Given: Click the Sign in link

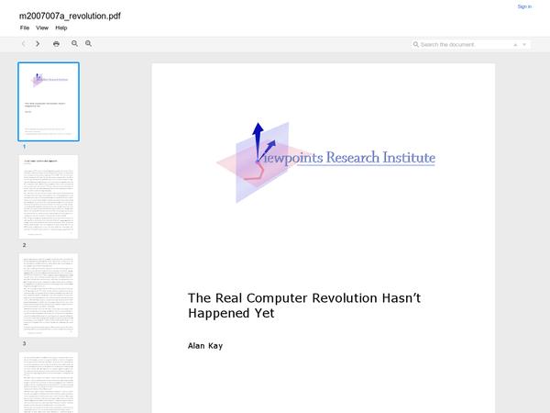Looking at the screenshot, I should [x=524, y=6].
